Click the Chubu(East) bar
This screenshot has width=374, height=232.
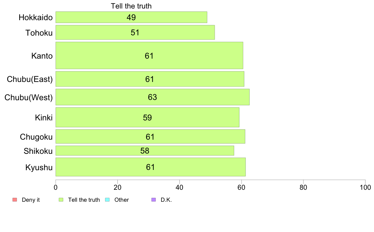click(x=150, y=79)
